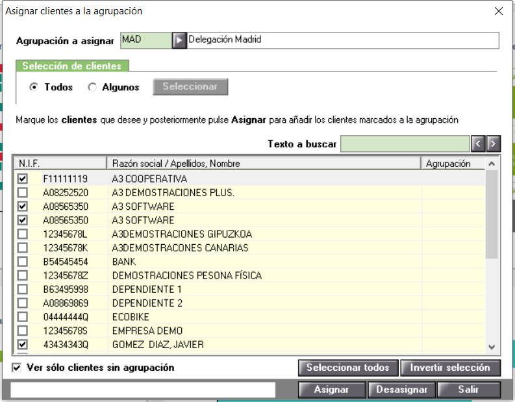Click the Salir button
The width and height of the screenshot is (515, 402).
point(469,390)
